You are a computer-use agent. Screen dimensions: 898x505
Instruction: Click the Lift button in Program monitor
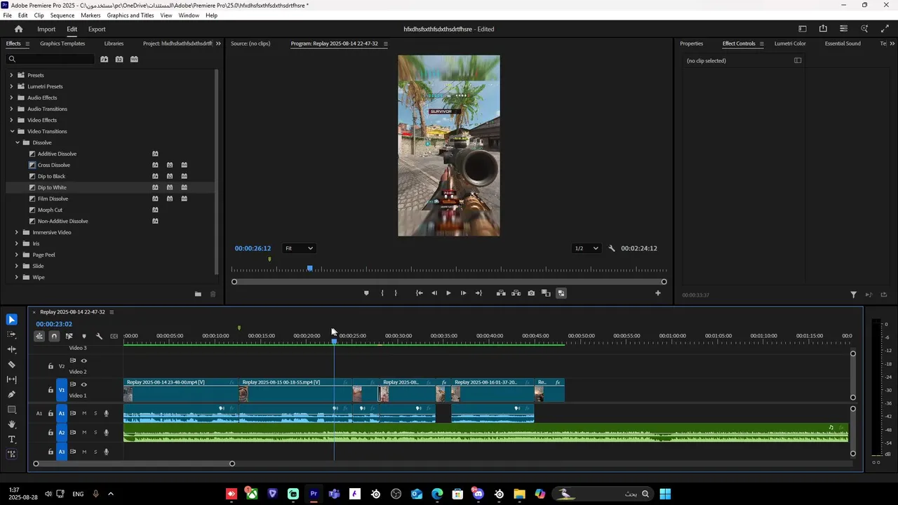tap(501, 293)
